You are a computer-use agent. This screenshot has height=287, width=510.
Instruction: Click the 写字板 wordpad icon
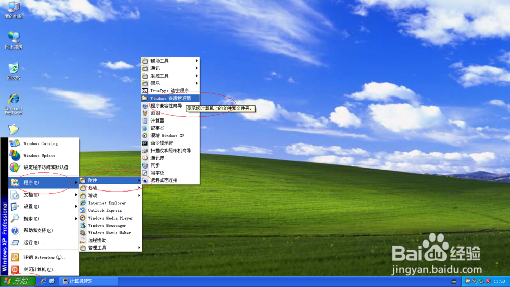coord(145,173)
